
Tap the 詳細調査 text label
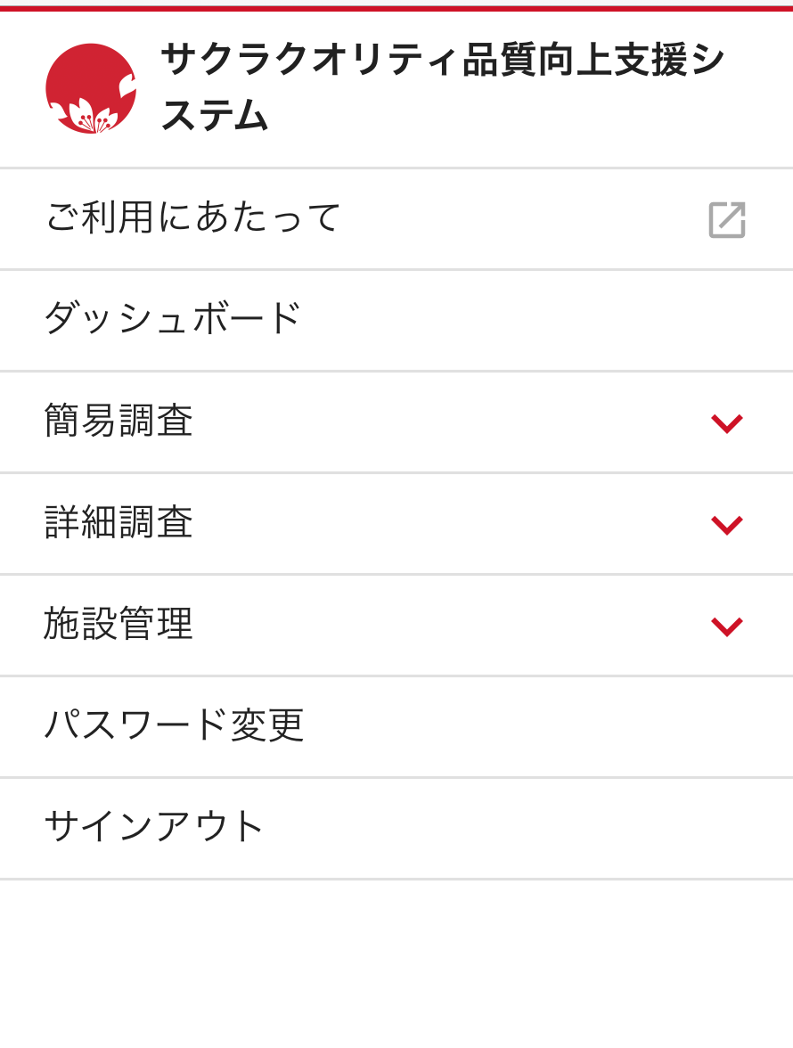(119, 522)
